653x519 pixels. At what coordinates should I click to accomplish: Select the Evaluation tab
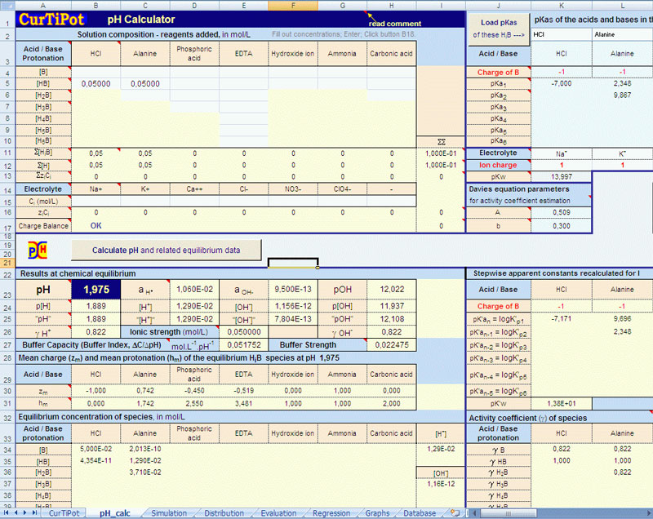click(x=278, y=513)
